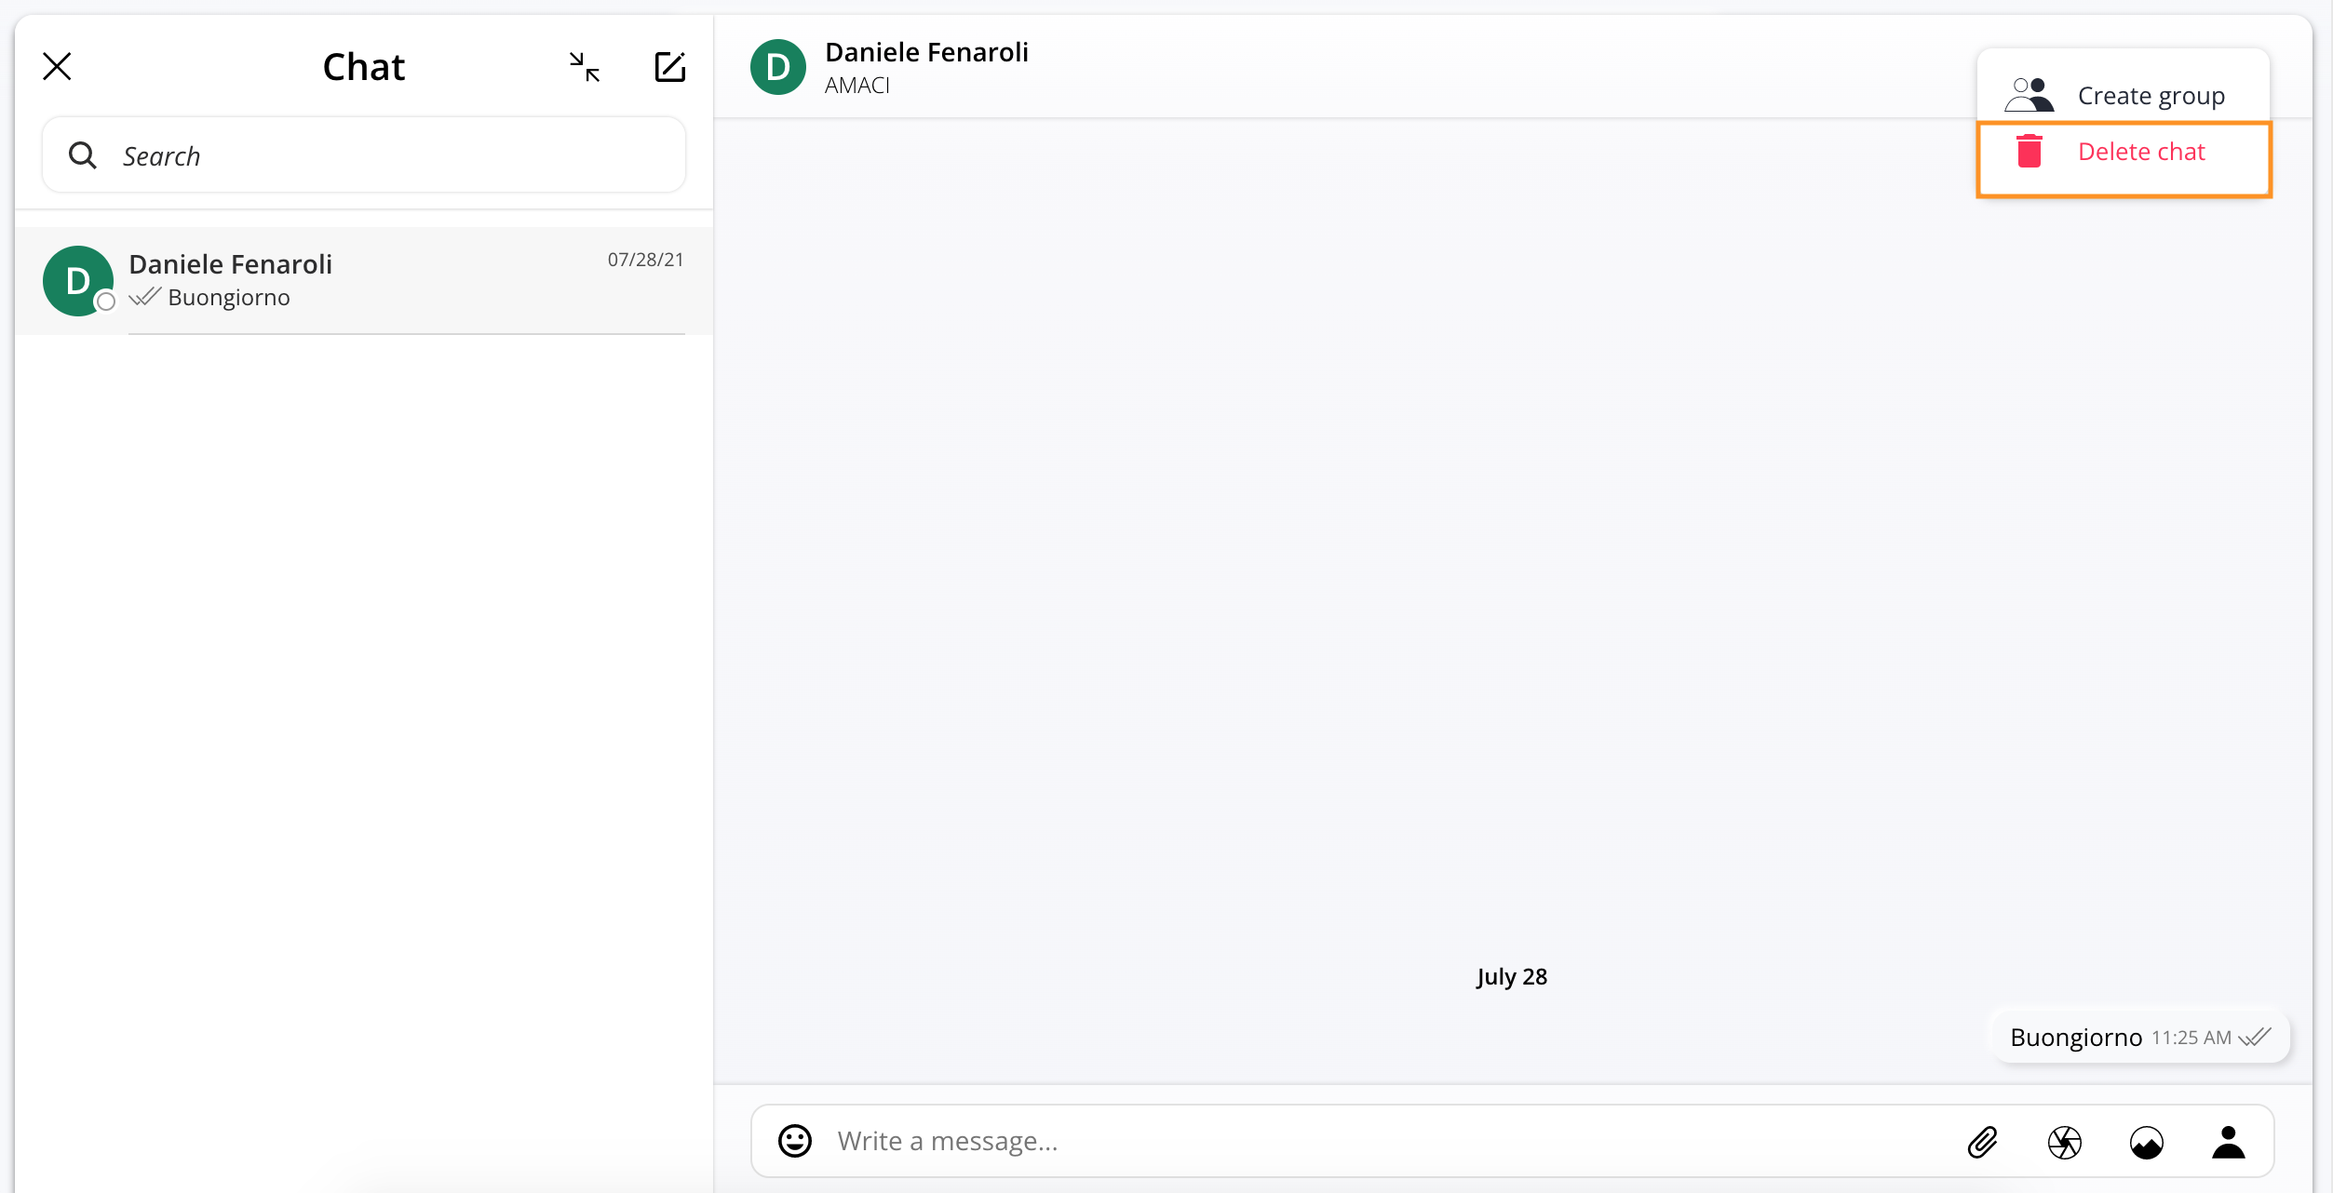Click the AMACI subtitle in the header
The height and width of the screenshot is (1193, 2333).
pos(857,85)
